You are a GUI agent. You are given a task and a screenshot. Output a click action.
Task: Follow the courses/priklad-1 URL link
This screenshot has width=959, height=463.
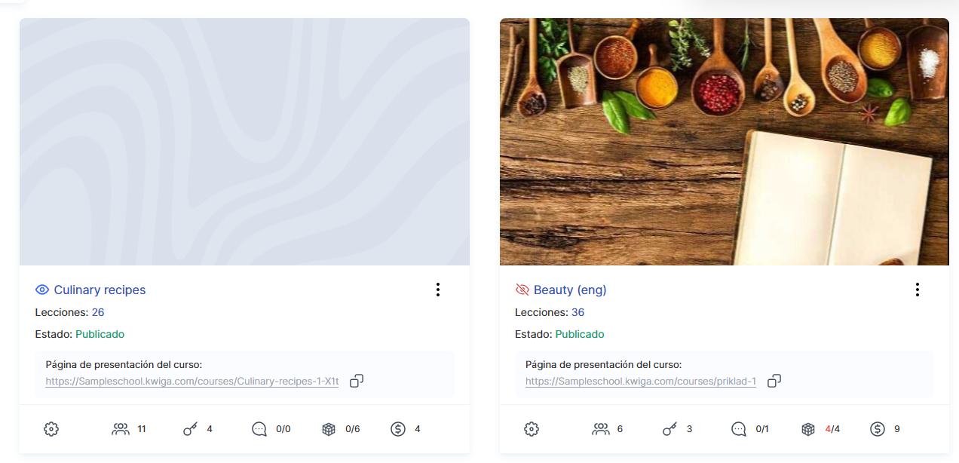[641, 382]
